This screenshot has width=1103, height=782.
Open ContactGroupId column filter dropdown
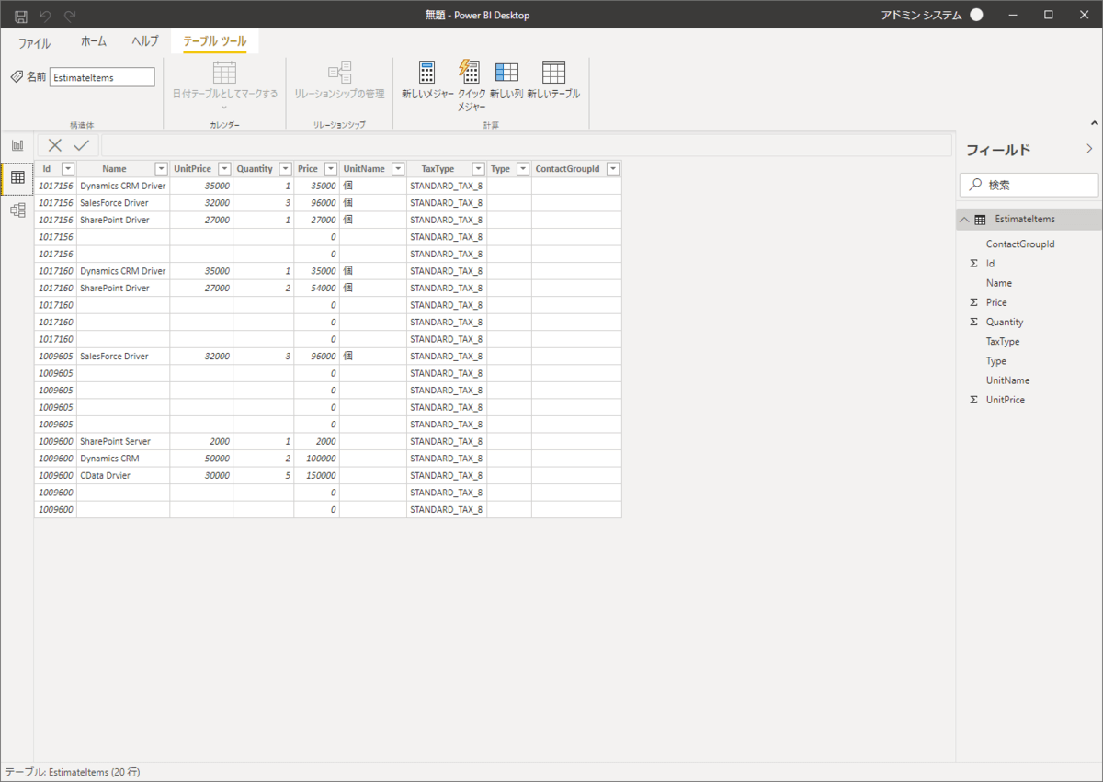click(613, 169)
